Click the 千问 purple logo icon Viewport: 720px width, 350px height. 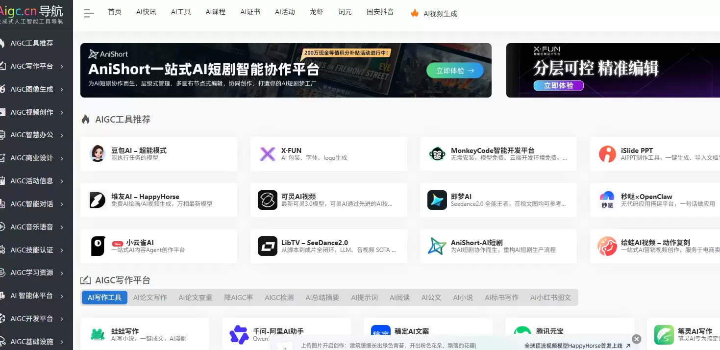coord(239,335)
